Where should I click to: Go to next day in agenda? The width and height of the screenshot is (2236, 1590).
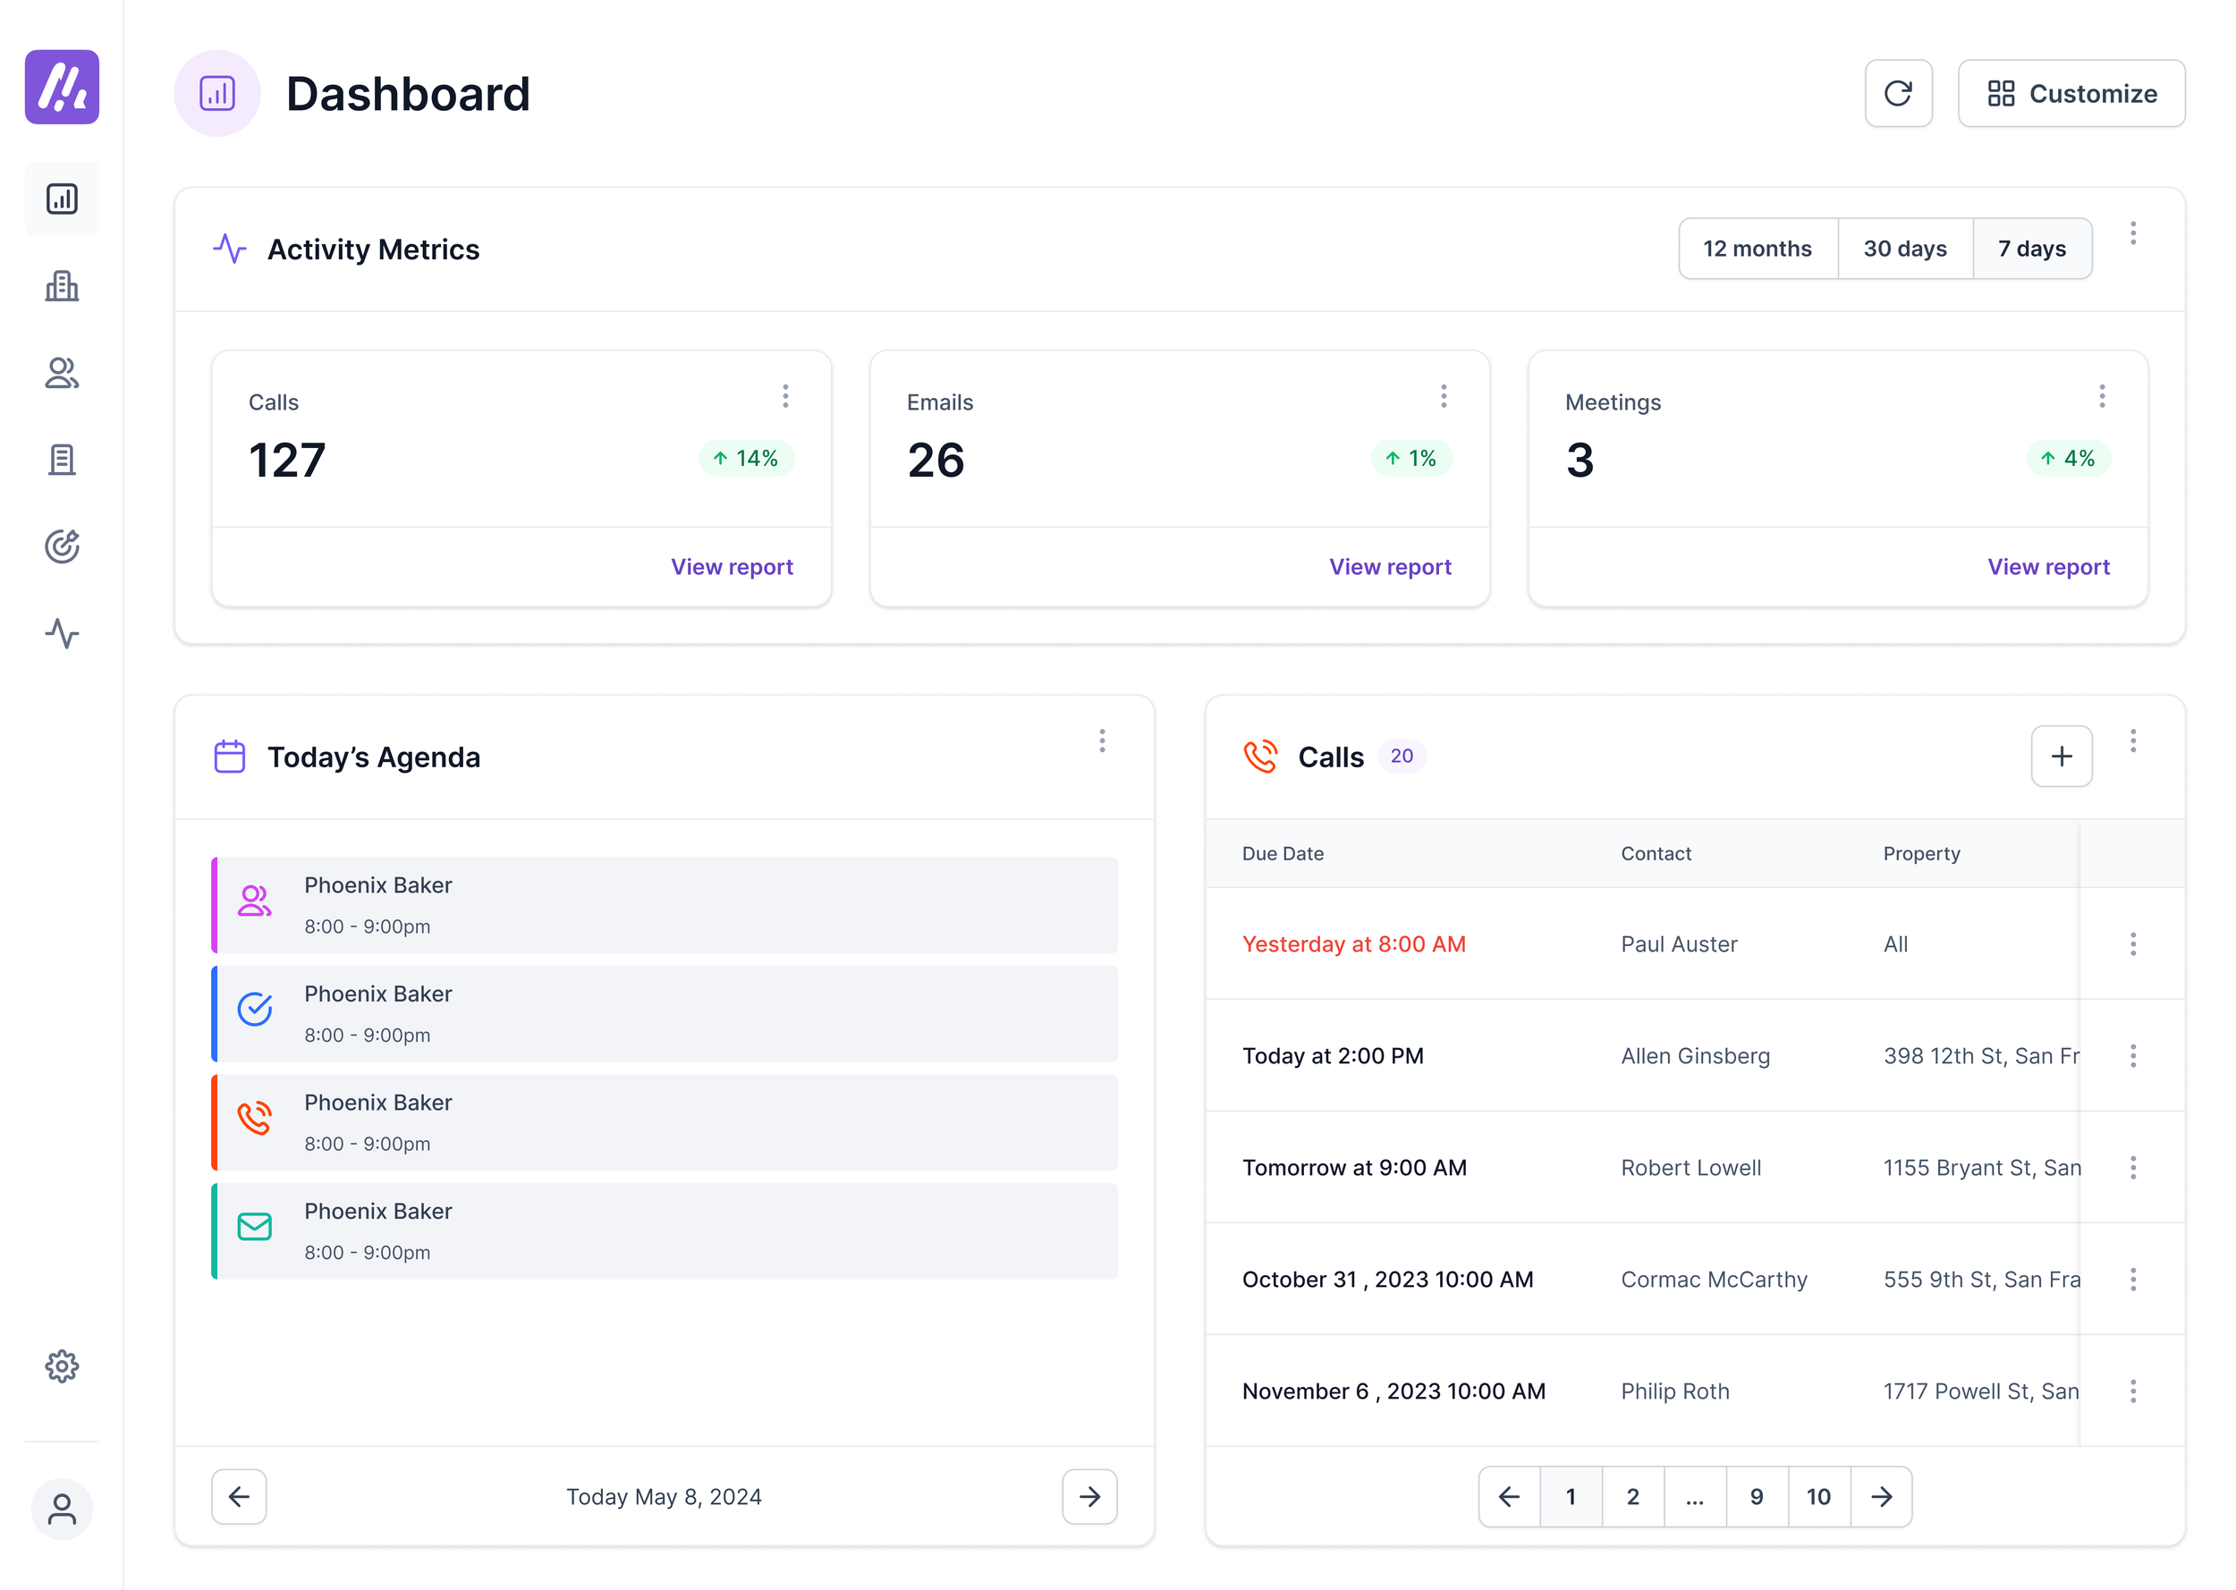(x=1088, y=1496)
